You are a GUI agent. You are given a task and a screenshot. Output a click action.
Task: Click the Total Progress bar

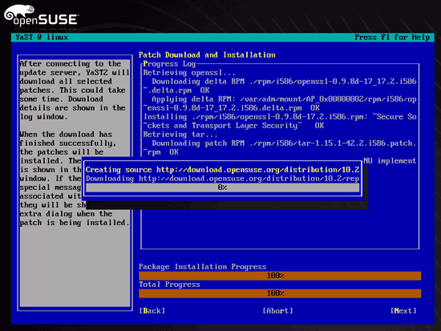(x=280, y=293)
